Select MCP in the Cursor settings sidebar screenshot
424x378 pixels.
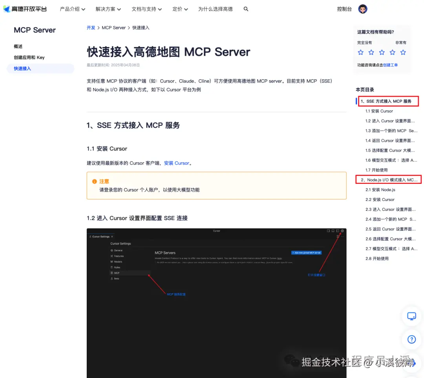pos(116,273)
